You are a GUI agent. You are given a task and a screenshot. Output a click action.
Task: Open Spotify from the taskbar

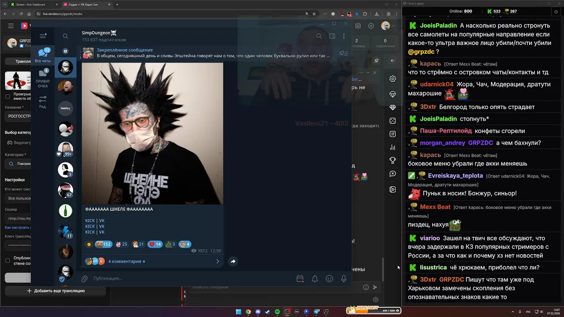[277, 312]
